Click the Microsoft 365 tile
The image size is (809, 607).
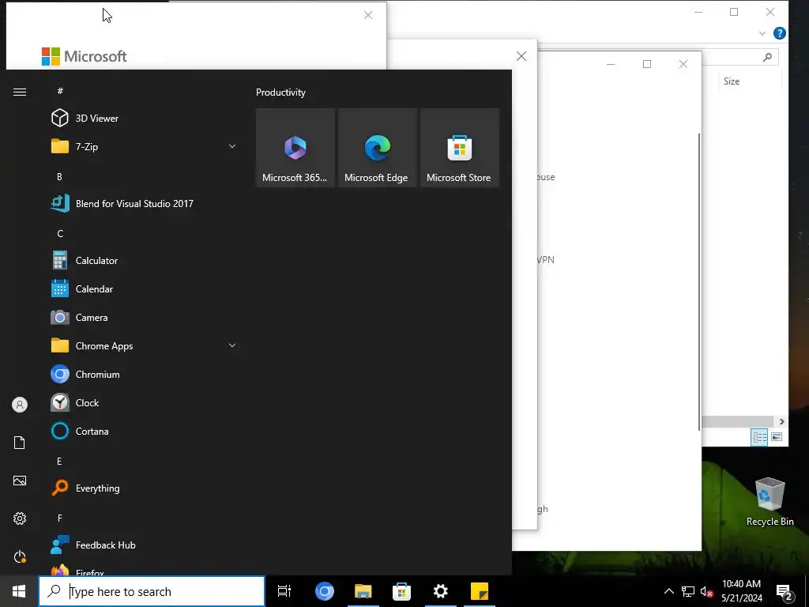[x=295, y=148]
